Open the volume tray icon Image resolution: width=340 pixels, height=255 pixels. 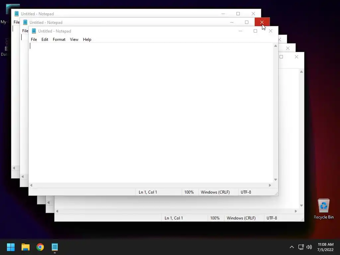pyautogui.click(x=309, y=247)
